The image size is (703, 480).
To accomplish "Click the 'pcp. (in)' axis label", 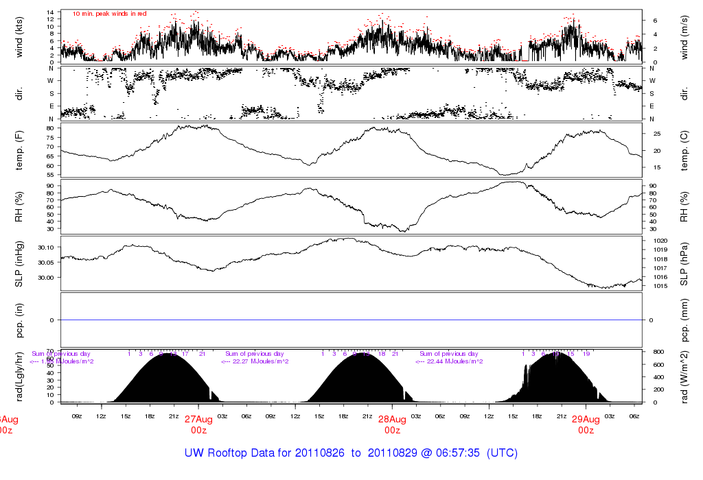I will (x=19, y=320).
